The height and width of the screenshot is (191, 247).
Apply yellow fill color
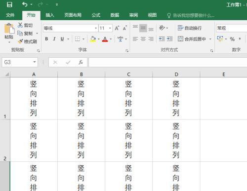[x=93, y=39]
